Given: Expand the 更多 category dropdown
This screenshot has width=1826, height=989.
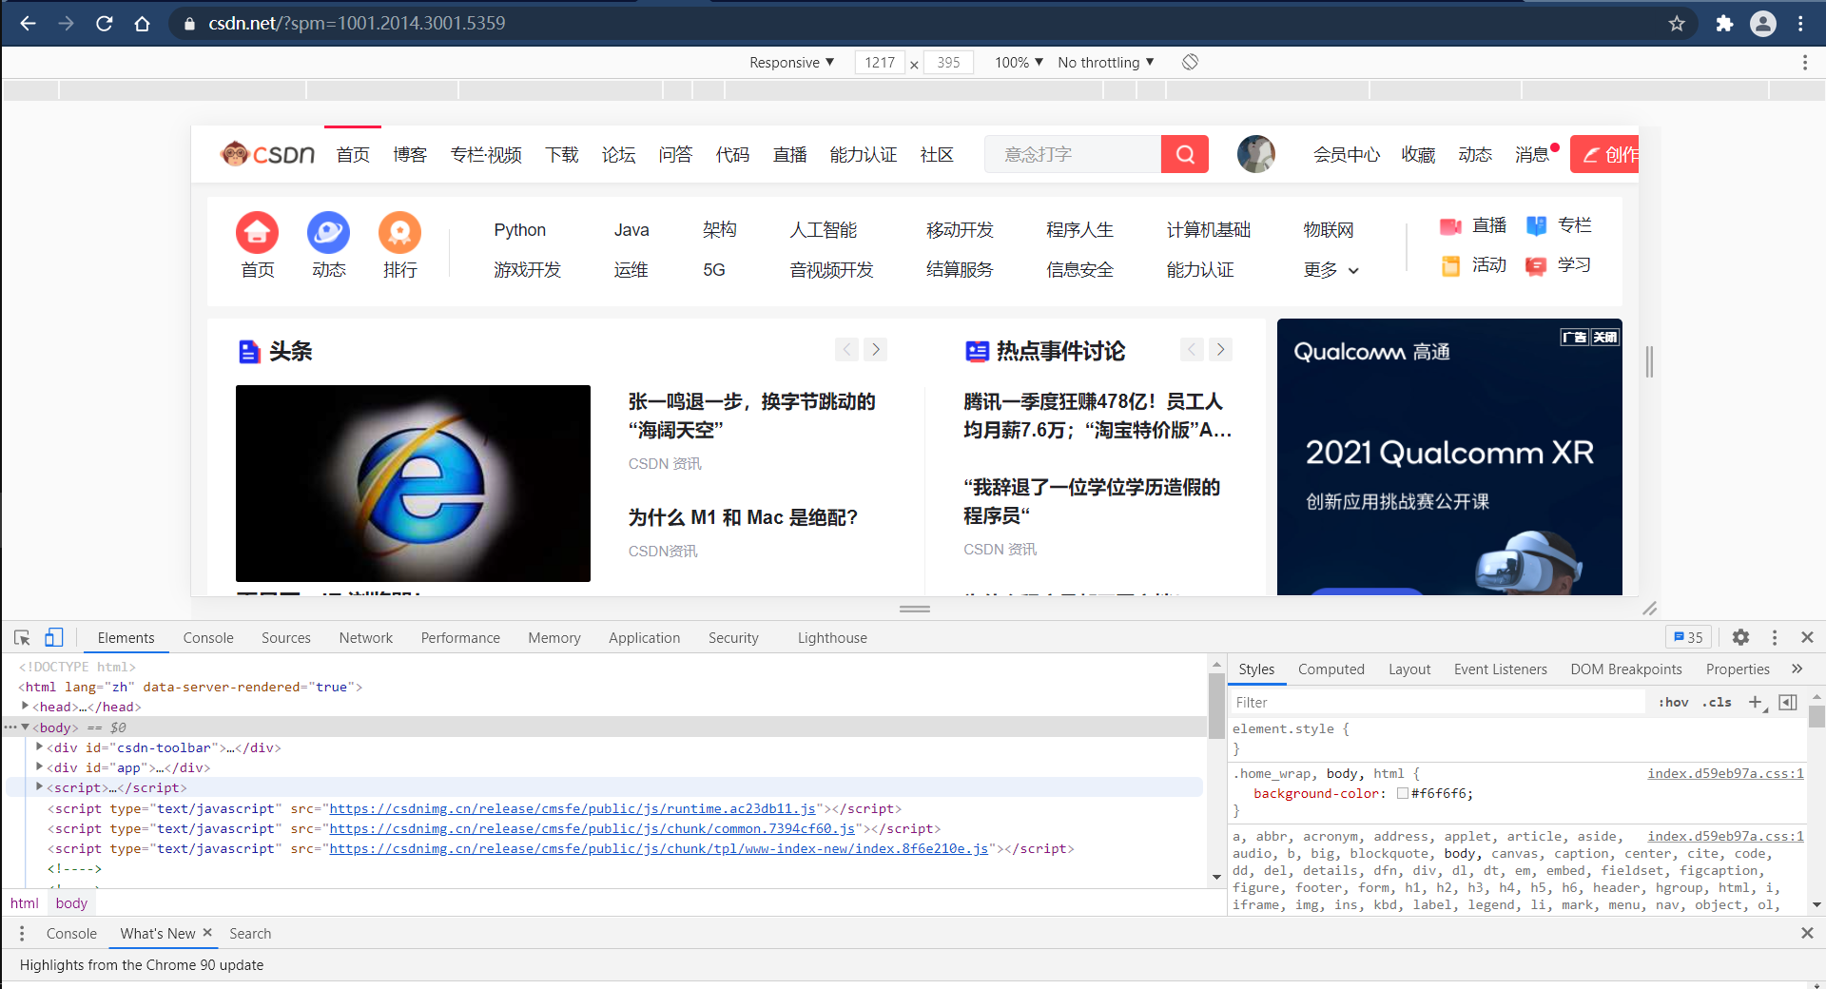Looking at the screenshot, I should coord(1331,270).
